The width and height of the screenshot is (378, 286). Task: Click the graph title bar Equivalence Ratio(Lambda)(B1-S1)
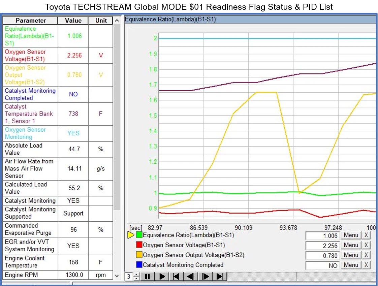click(250, 20)
